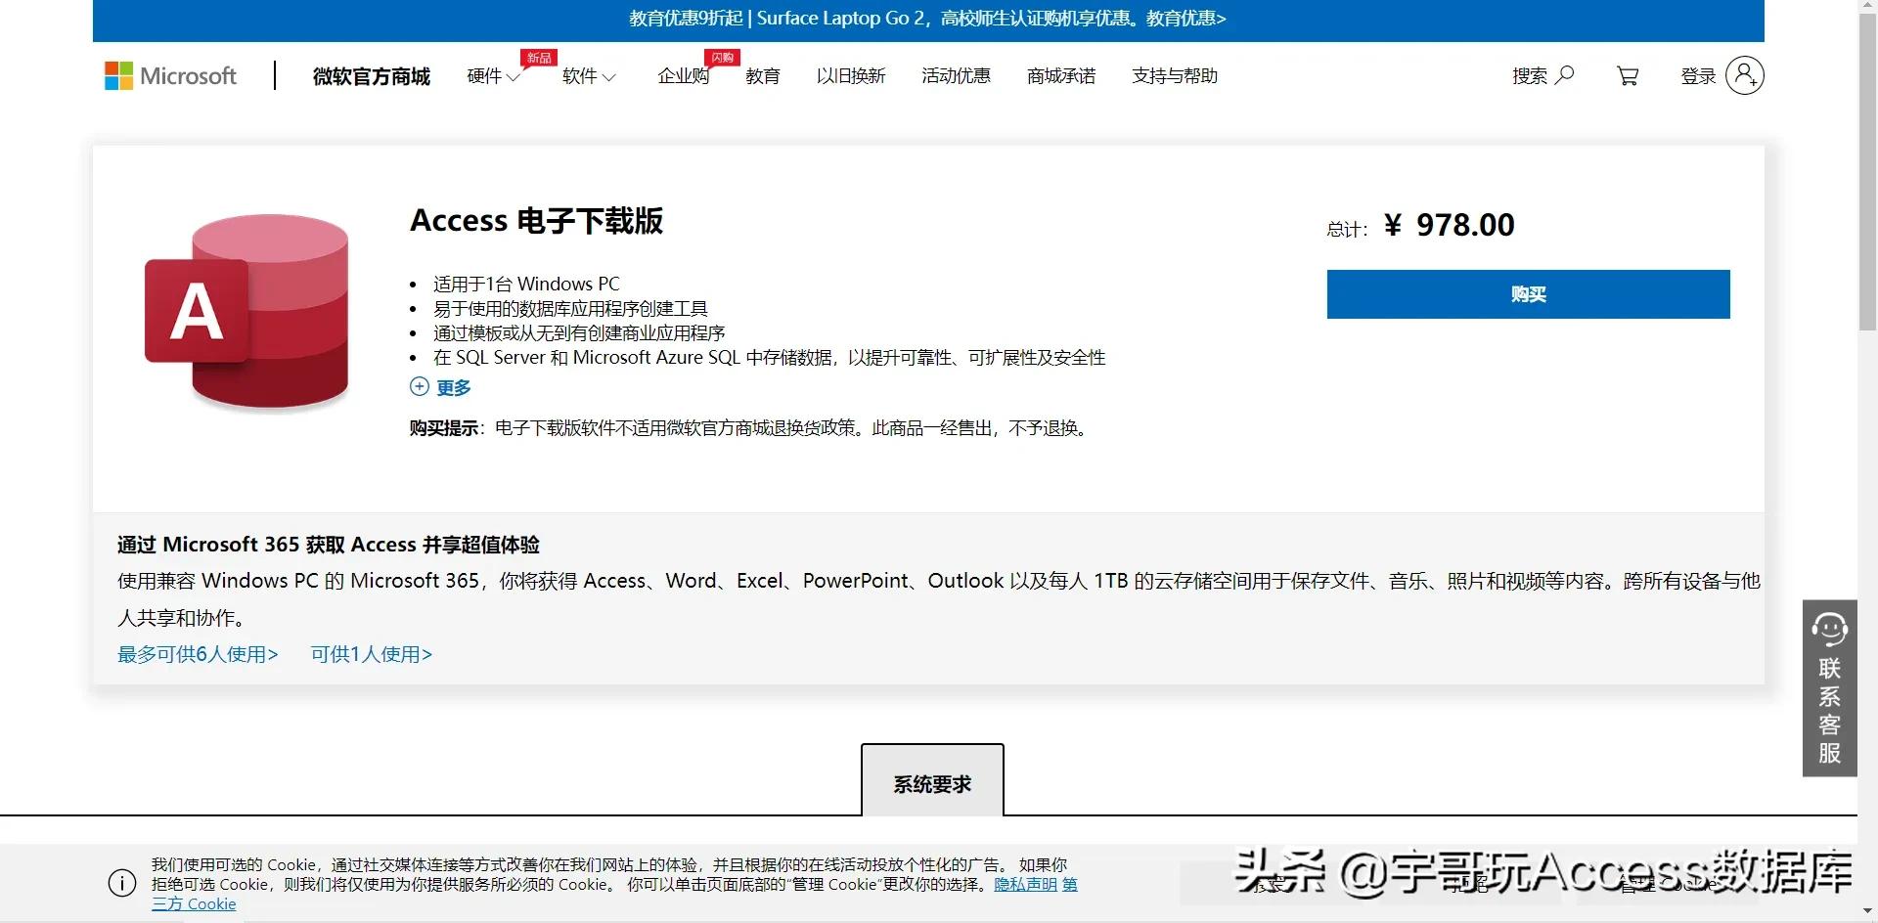Open 联系客服 customer service panel
1878x923 pixels.
pos(1829,689)
